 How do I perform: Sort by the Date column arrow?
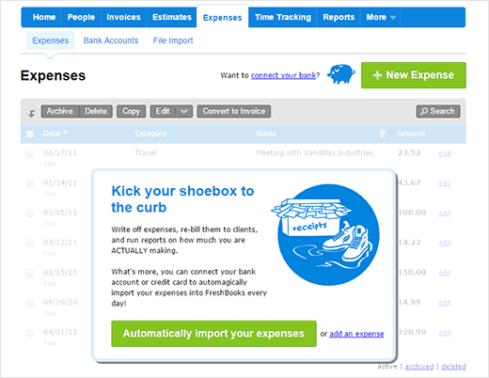click(x=65, y=133)
